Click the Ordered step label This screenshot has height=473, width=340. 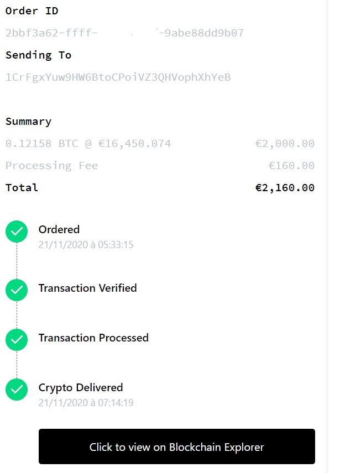point(59,229)
